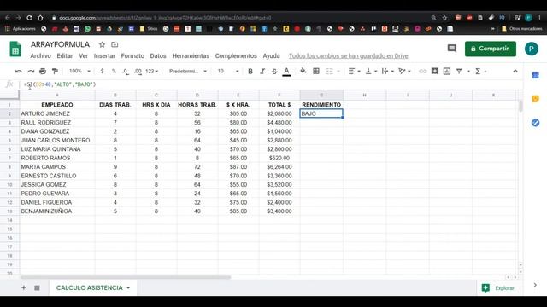This screenshot has height=307, width=547.
Task: Select cell G2 containing BAJO
Action: 321,113
